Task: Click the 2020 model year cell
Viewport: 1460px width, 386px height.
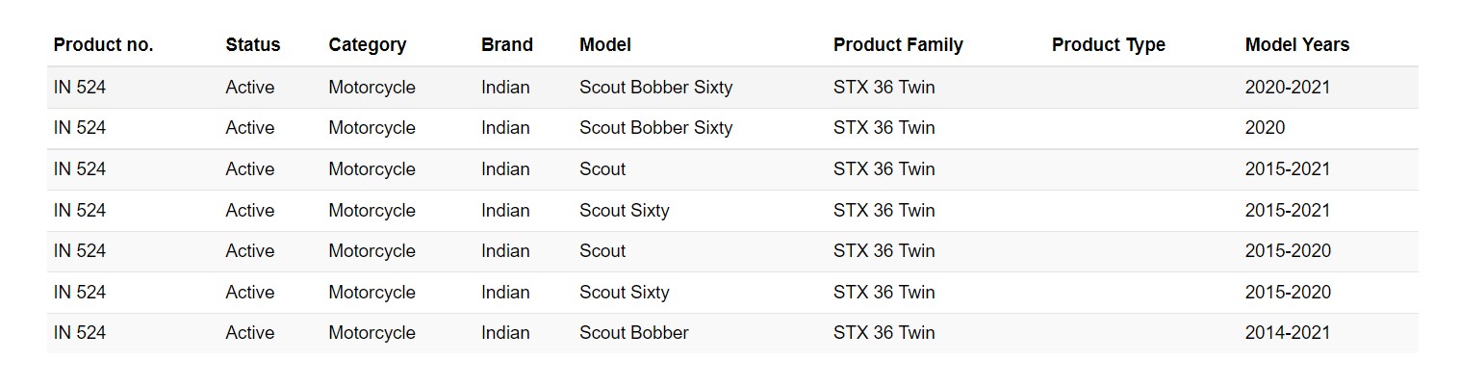Action: click(x=1264, y=128)
